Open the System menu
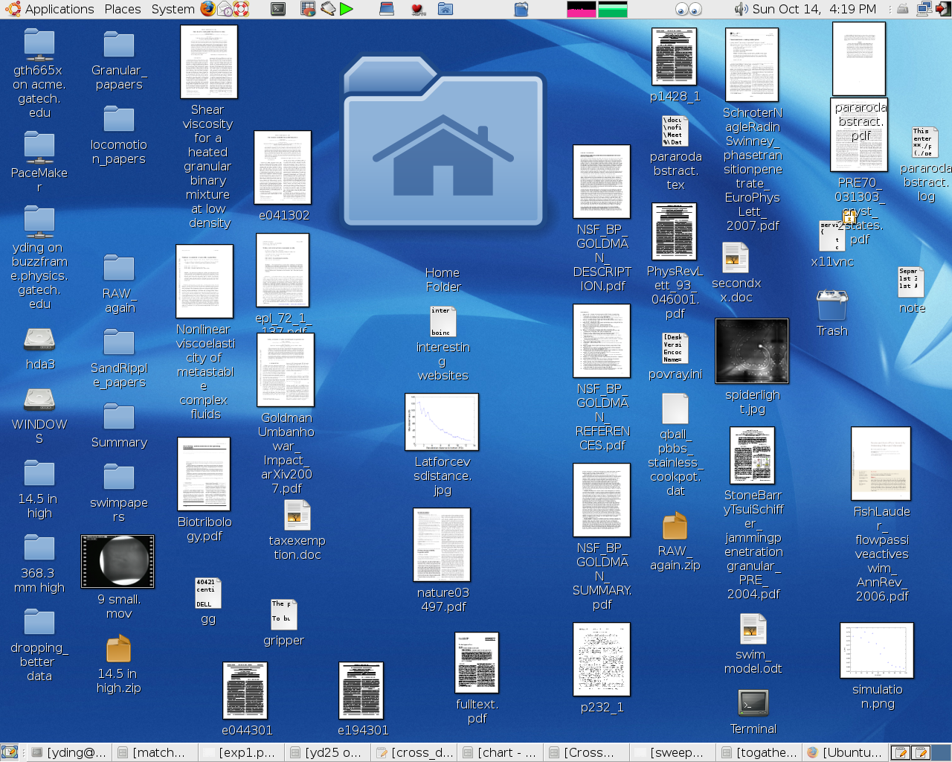 coord(173,9)
